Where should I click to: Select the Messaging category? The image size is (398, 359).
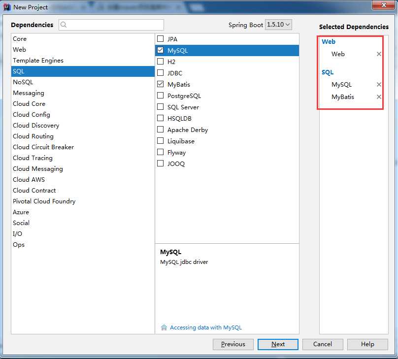tap(83, 93)
